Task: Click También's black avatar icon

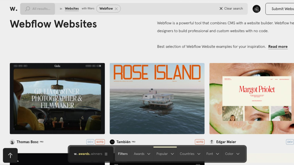Action: (112, 142)
